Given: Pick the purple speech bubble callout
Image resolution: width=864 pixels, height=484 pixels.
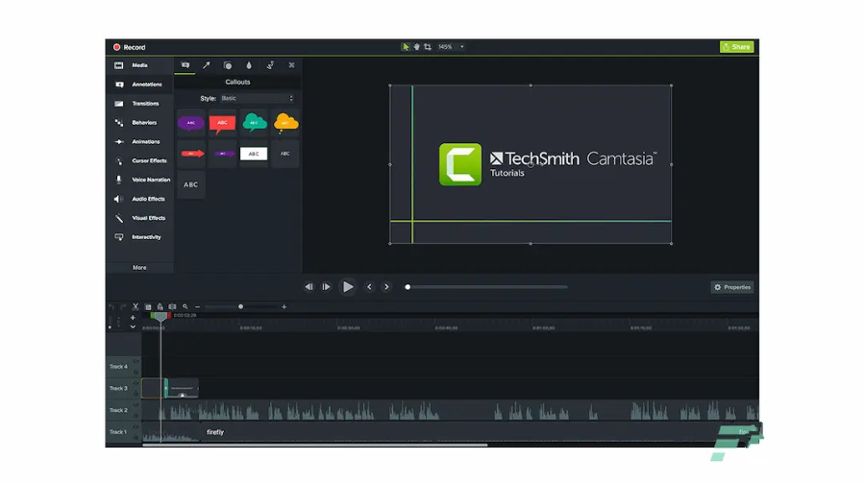Looking at the screenshot, I should (x=190, y=123).
